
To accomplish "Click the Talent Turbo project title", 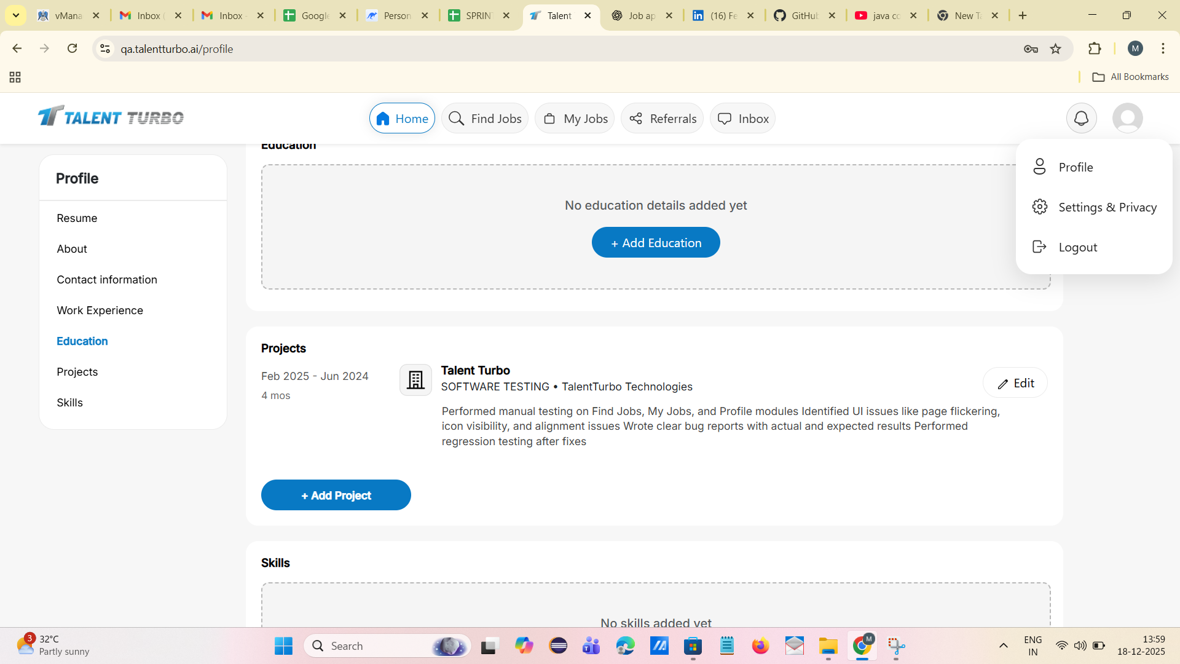I will (476, 370).
